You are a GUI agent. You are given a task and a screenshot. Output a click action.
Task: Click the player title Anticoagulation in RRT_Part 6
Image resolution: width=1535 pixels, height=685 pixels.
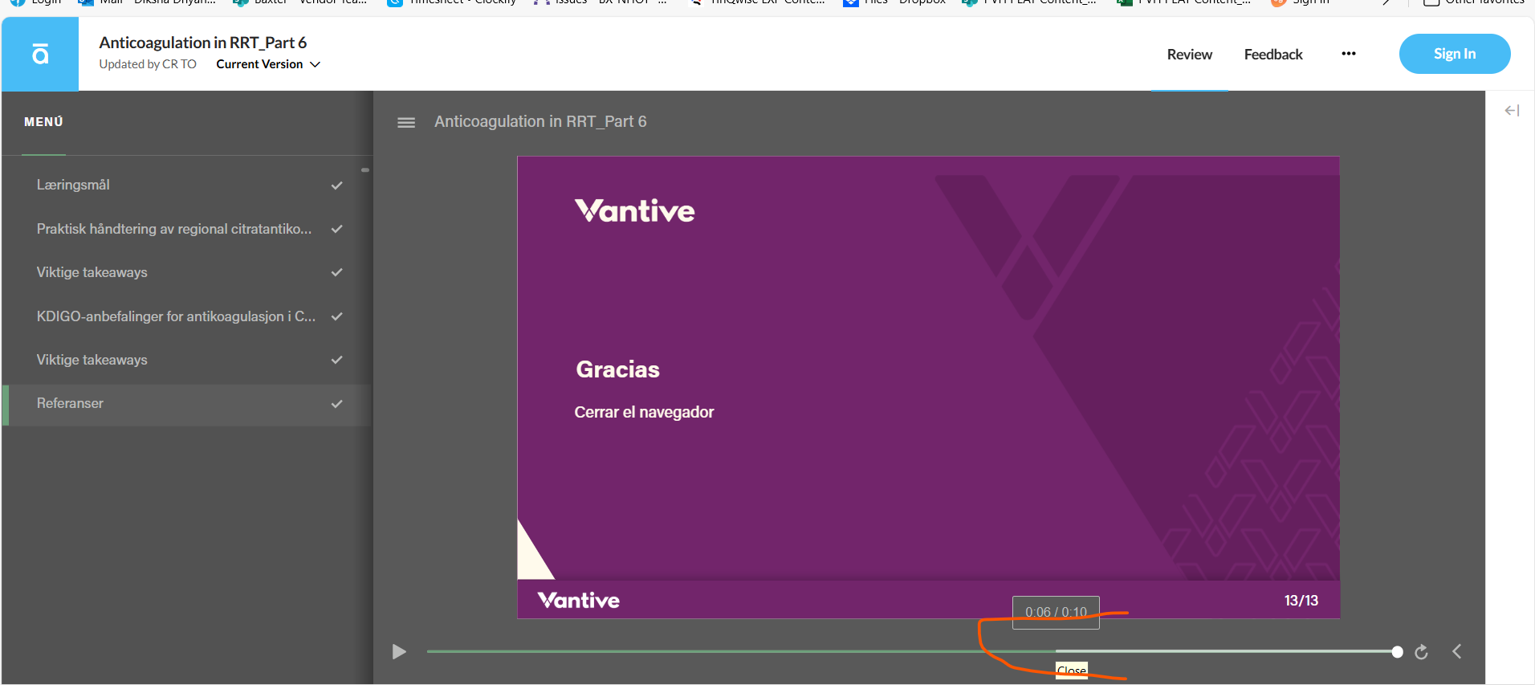(x=540, y=121)
